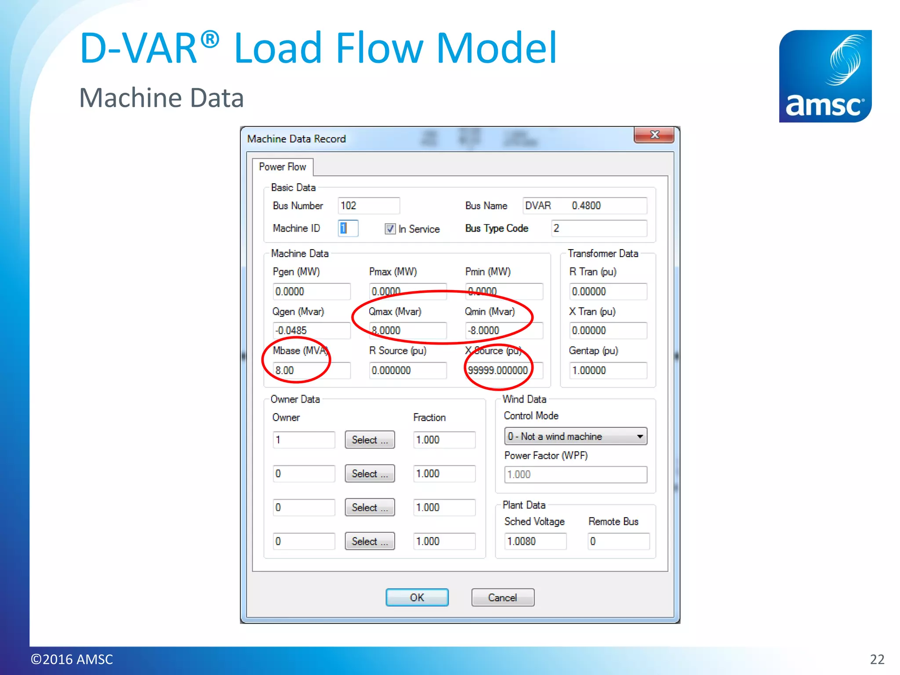Close the Machine Data Record dialog
Screen dimensions: 900x675
(x=654, y=135)
